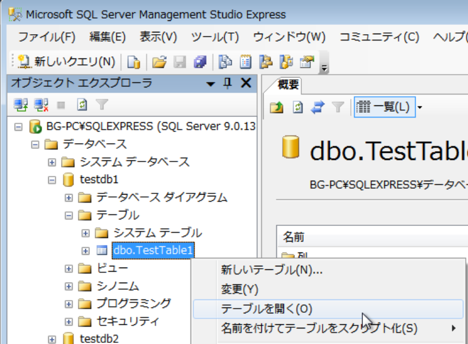
Task: Click the Stop icon in Object Explorer
Action: [61, 105]
